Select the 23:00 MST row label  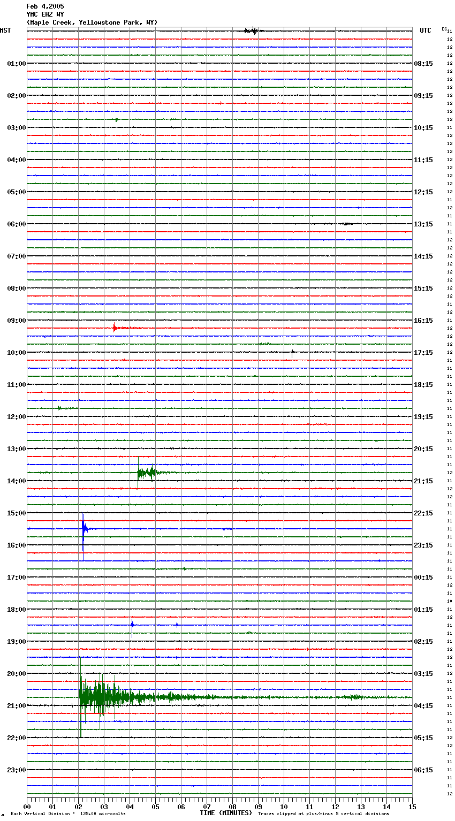tap(17, 770)
